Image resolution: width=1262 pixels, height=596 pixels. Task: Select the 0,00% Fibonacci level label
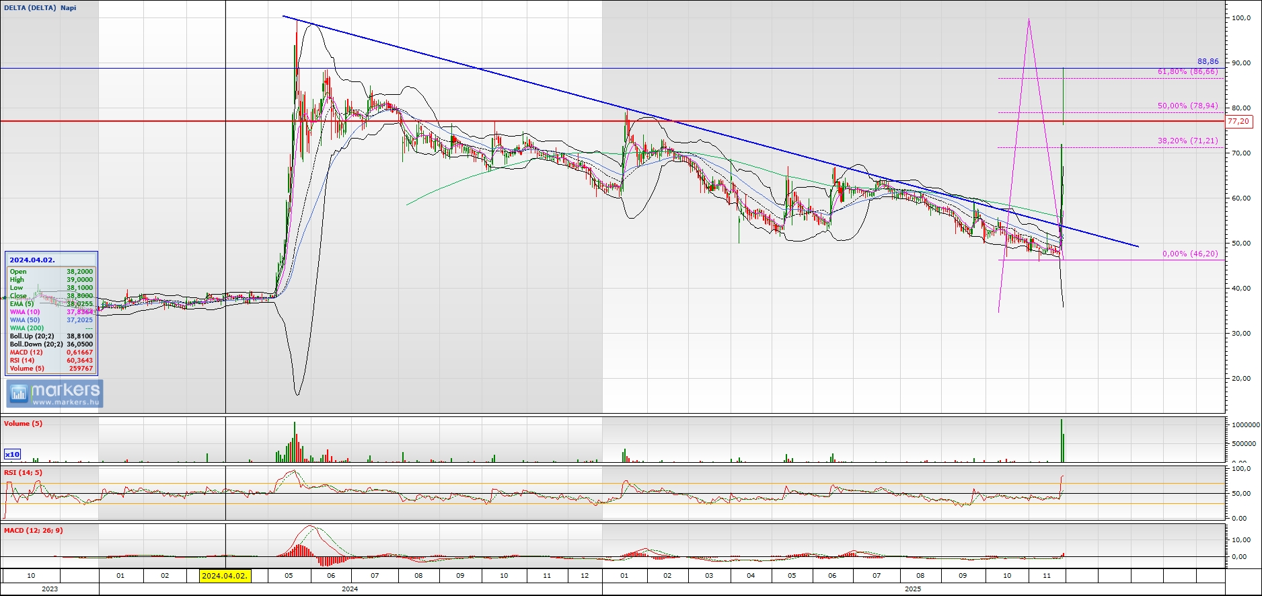click(1189, 254)
